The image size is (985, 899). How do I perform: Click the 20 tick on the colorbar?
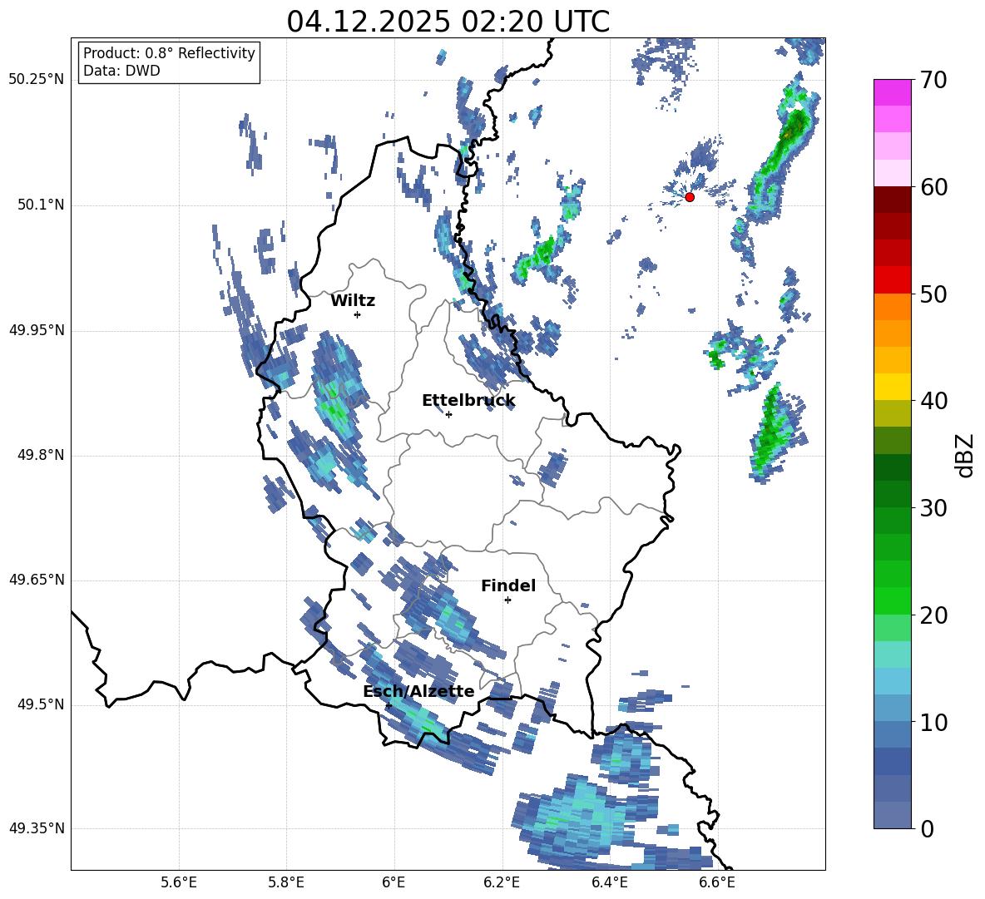point(933,615)
